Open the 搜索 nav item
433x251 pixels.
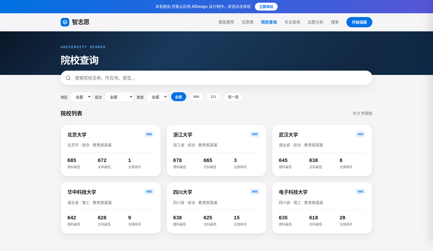tap(335, 22)
